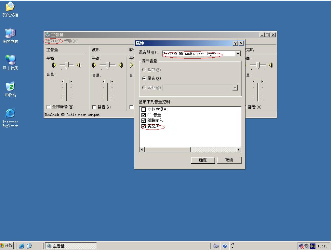333x250 pixels.
Task: Select the Internet Explorer desktop icon
Action: click(10, 118)
